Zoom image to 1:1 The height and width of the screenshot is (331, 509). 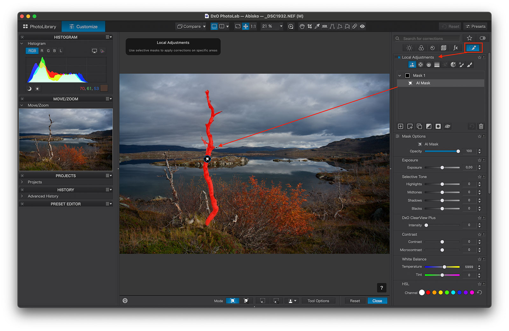point(253,26)
